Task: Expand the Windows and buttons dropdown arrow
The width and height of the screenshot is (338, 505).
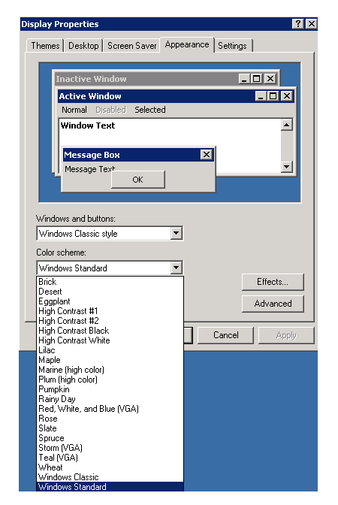Action: point(176,233)
